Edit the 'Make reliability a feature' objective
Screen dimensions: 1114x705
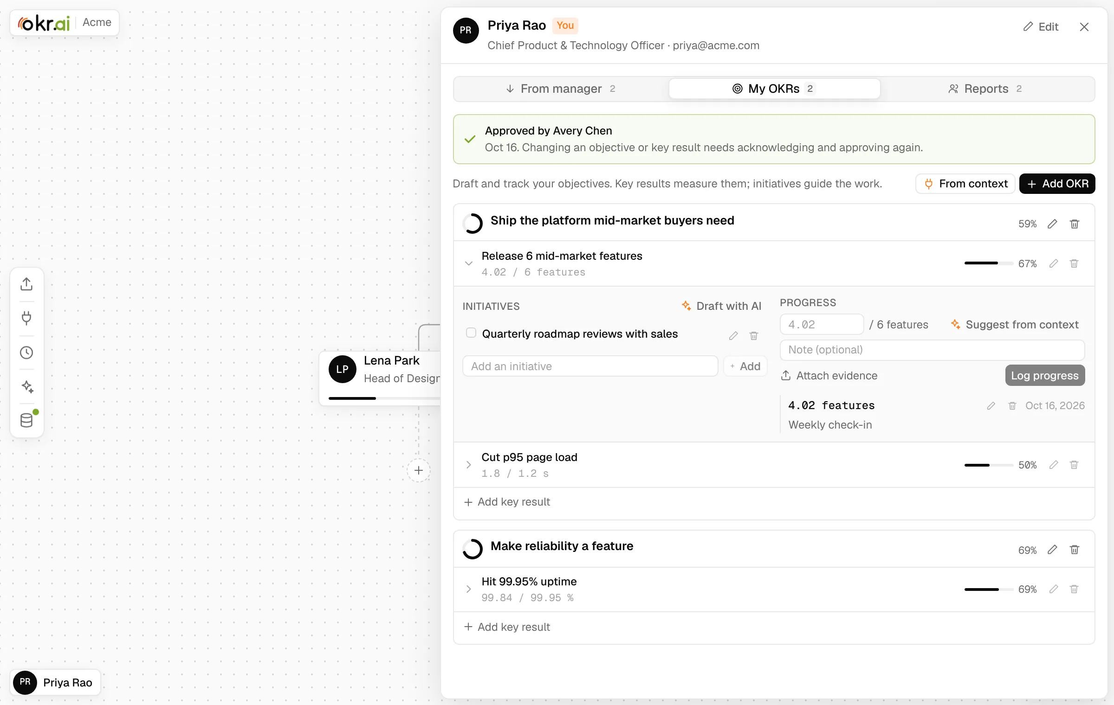click(x=1052, y=550)
